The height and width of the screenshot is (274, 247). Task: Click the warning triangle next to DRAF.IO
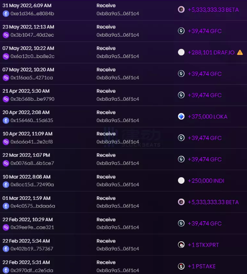[240, 52]
